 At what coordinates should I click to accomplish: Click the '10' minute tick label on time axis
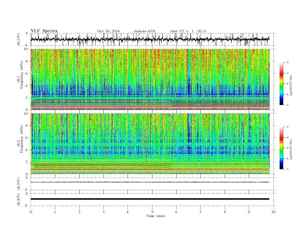tap(273, 212)
